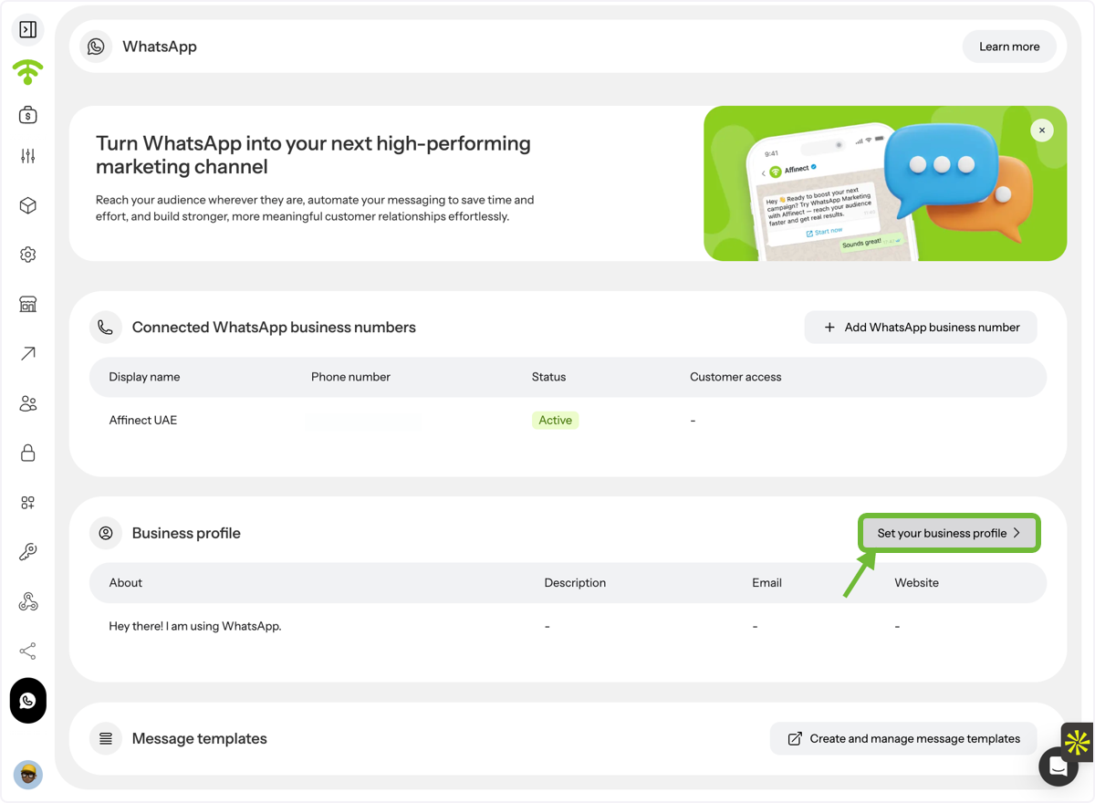Viewport: 1095px width, 803px height.
Task: Open the key API sidebar icon
Action: (x=28, y=552)
